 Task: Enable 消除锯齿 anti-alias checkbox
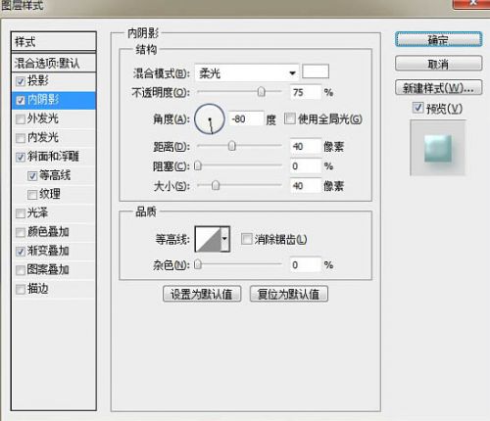(x=246, y=239)
